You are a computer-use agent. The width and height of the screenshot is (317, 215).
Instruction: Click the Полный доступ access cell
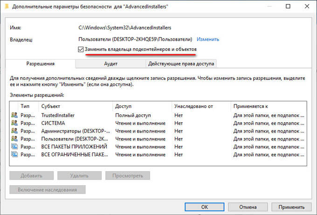click(x=133, y=115)
